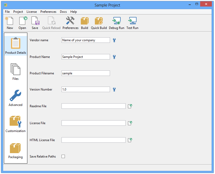
Task: Start a build with the Build icon
Action: click(x=84, y=23)
